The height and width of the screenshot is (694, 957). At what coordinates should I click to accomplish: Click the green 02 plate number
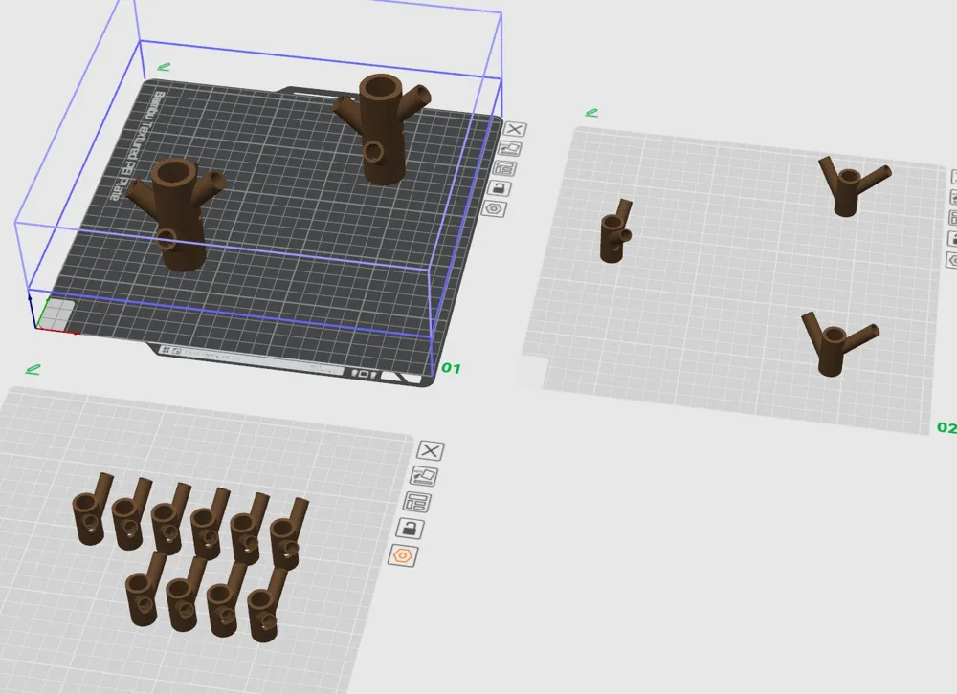[x=946, y=427]
